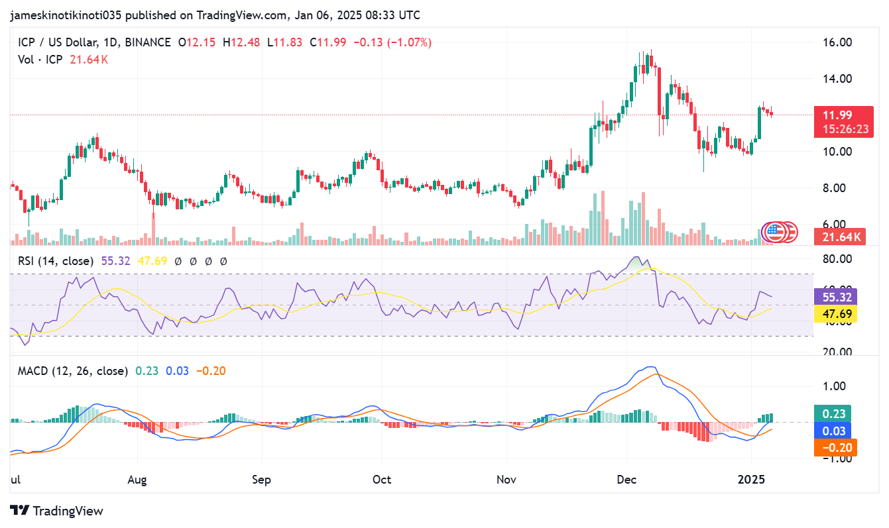
Task: Click the purple 55.32 RSI axis label
Action: (835, 297)
